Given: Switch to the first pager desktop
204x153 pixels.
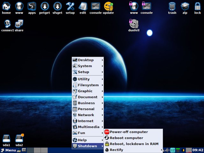Looking at the screenshot, I should (x=30, y=150).
